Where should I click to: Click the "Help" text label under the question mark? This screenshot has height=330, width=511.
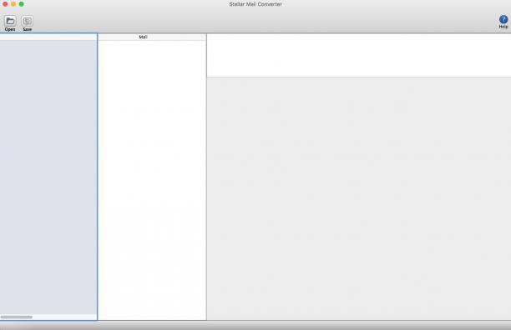point(503,27)
